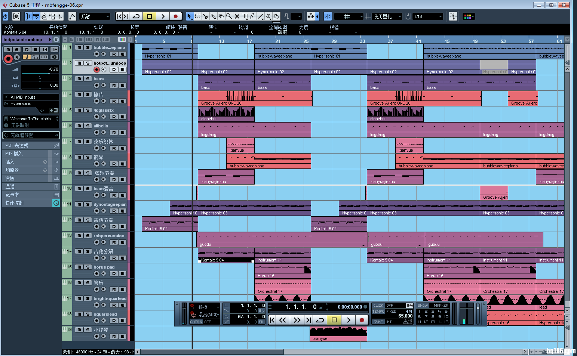Select the Time Warp tool
This screenshot has height=356, width=577.
(245, 16)
